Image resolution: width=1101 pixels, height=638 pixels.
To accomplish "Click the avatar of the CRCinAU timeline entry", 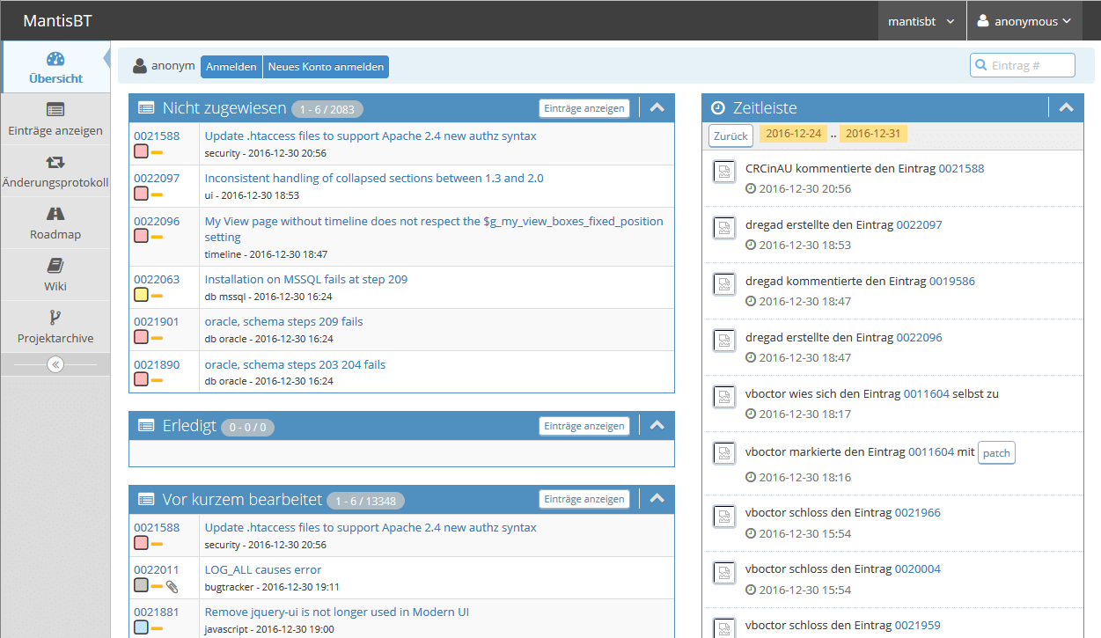I will pos(724,172).
